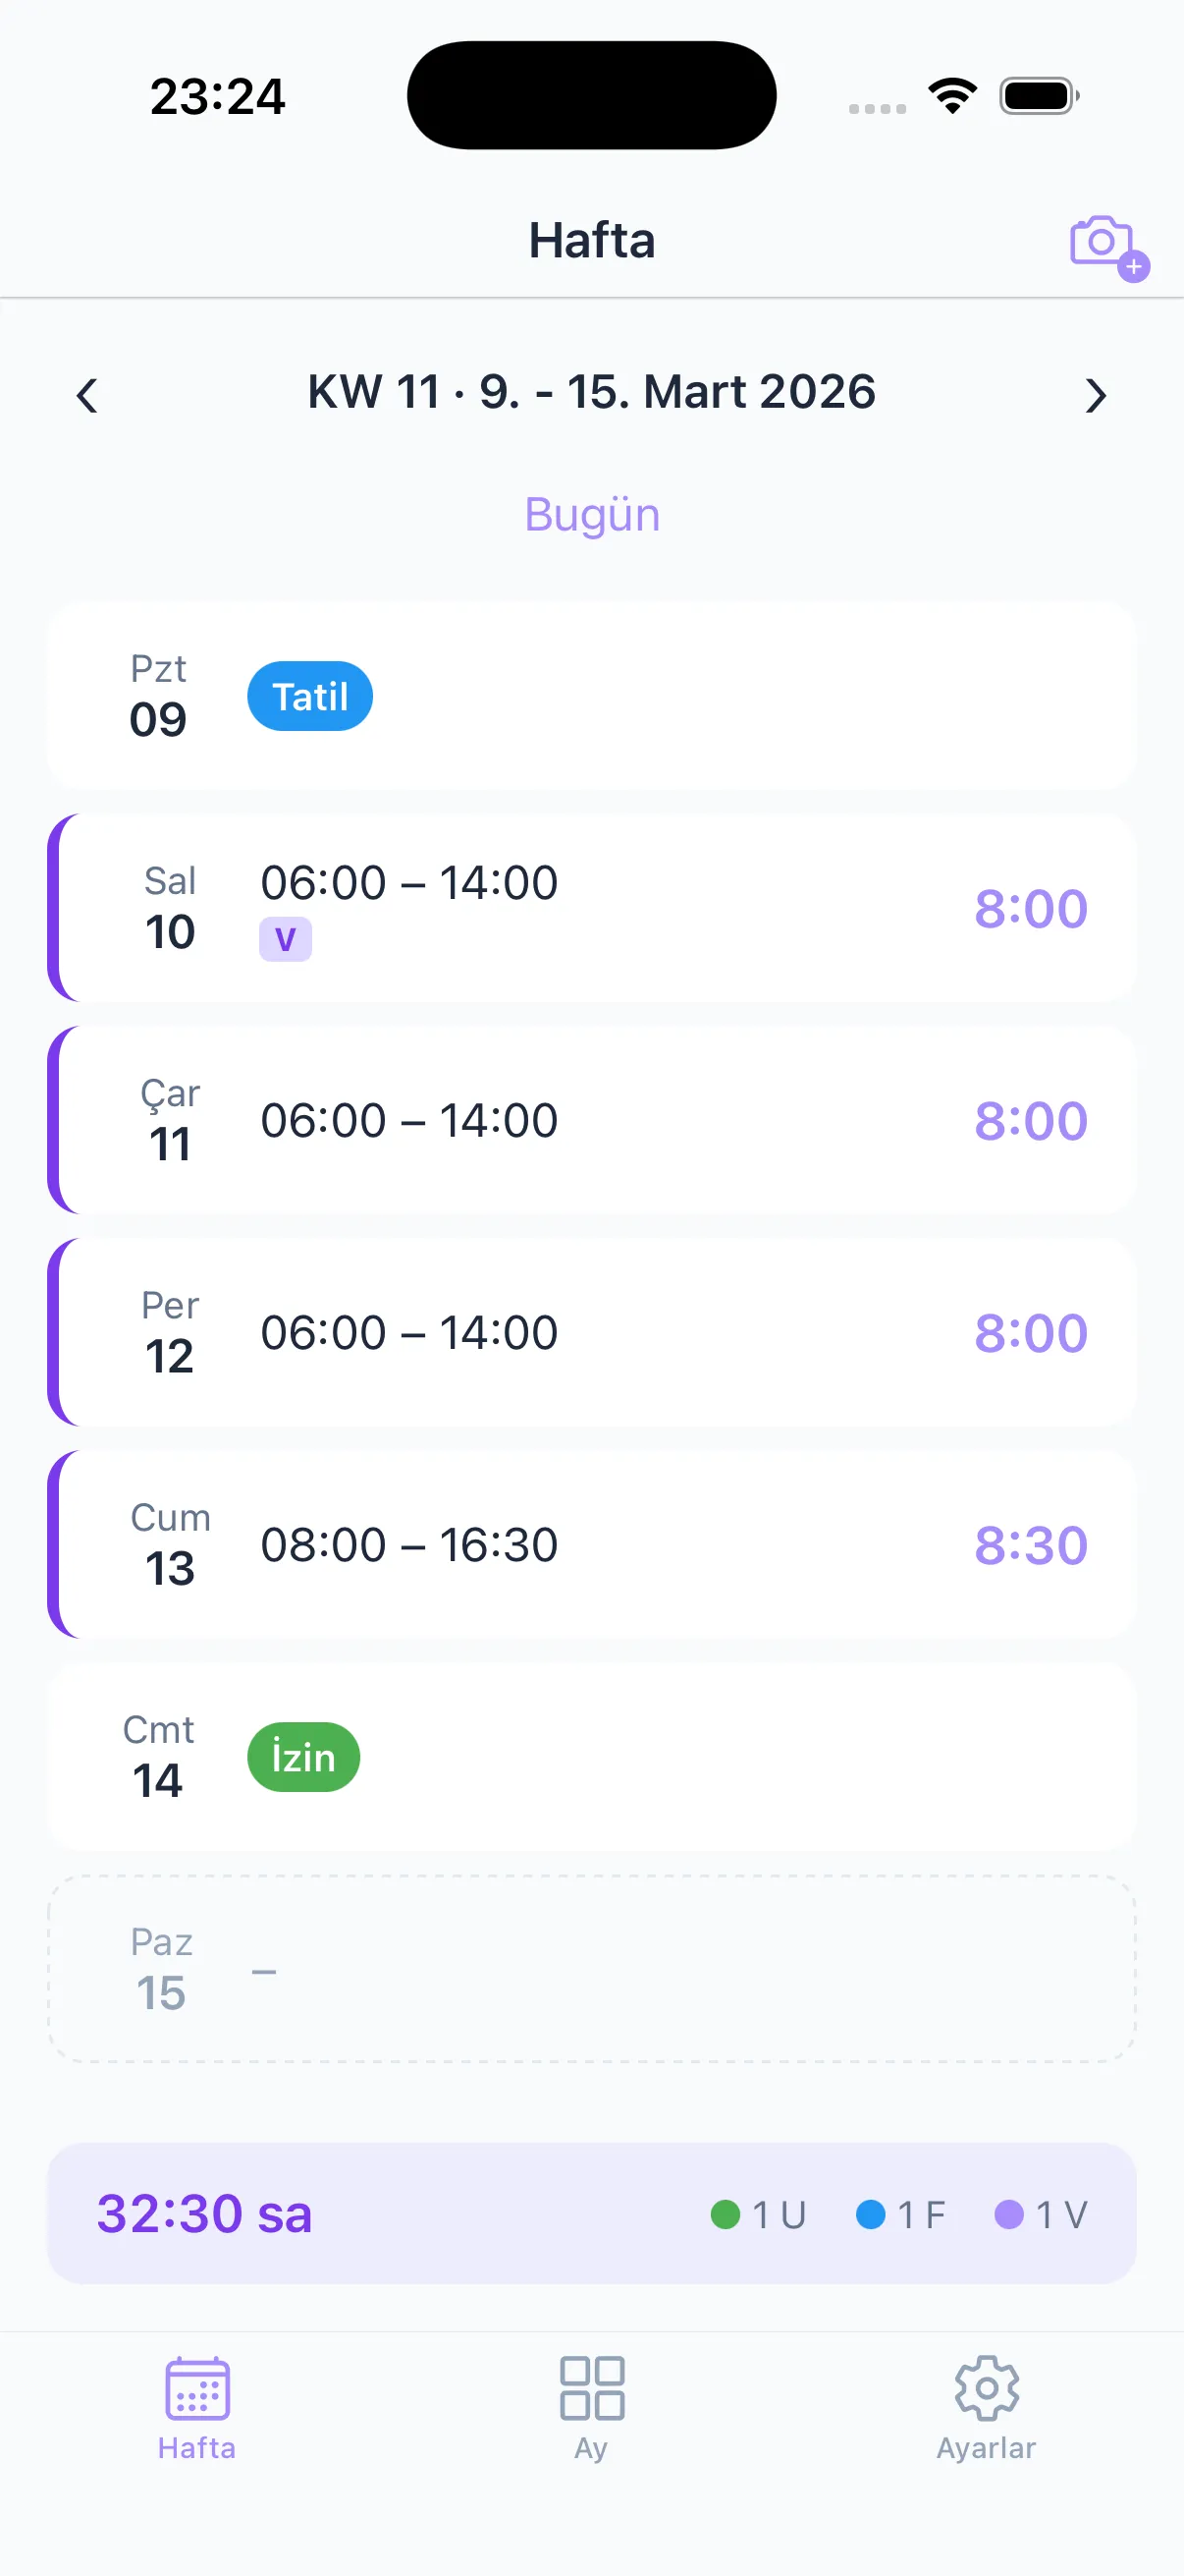Go to next week with right chevron
This screenshot has height=2576, width=1184.
(1095, 396)
